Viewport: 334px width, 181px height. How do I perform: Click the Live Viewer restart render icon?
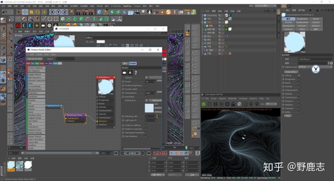pyautogui.click(x=210, y=104)
